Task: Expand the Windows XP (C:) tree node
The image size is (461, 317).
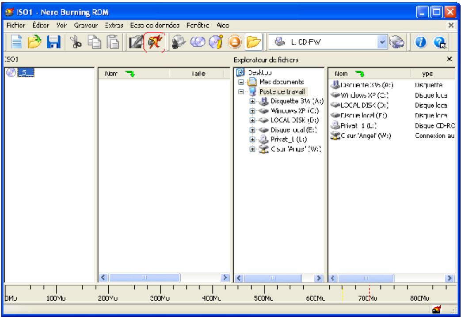Action: click(x=252, y=111)
